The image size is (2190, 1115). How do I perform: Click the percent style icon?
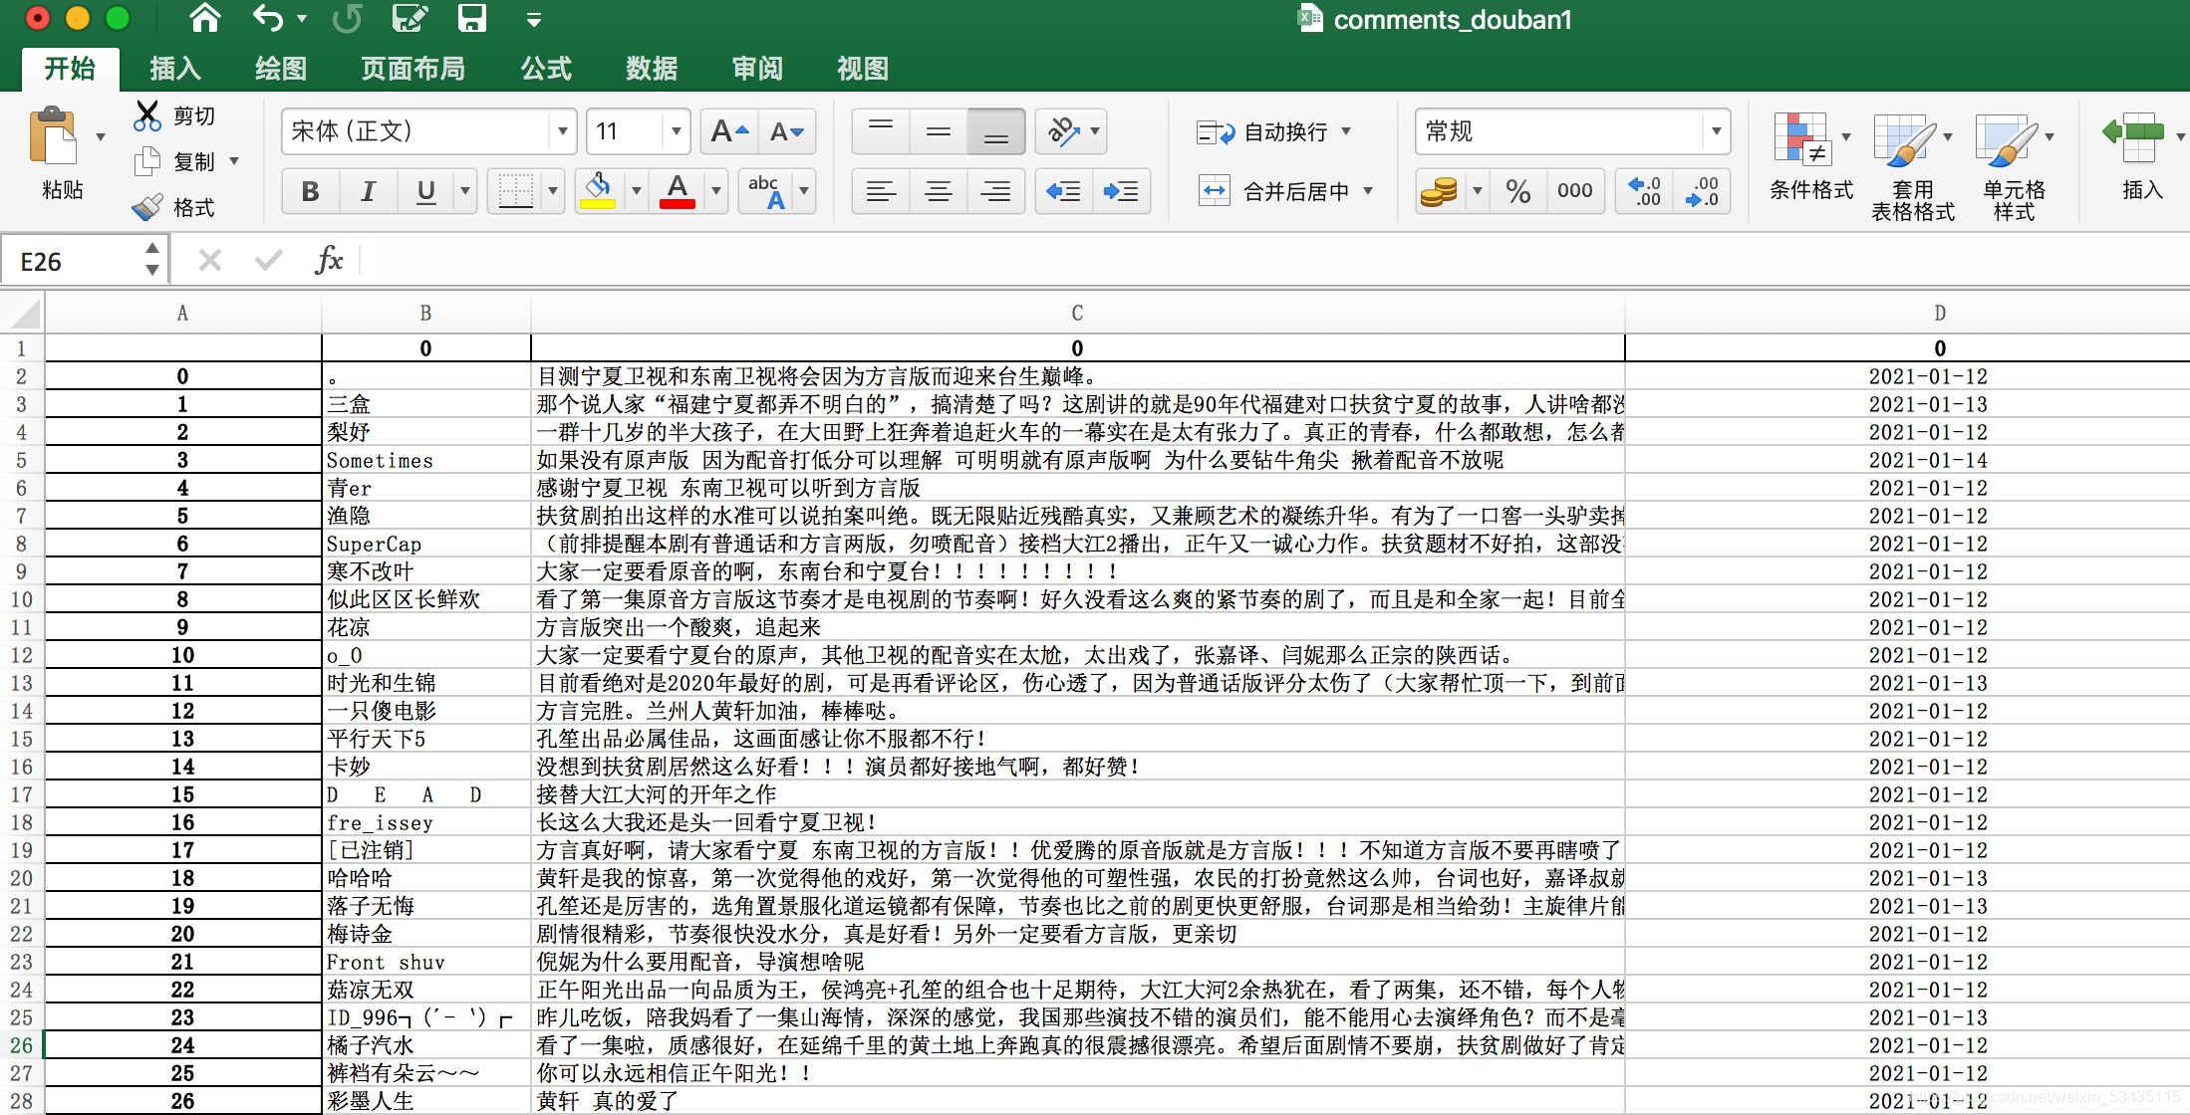pos(1517,191)
